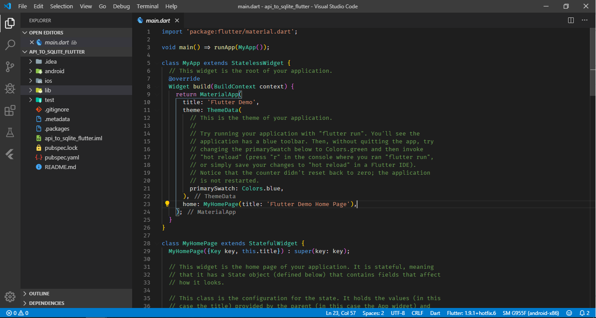Open the Go menu
Viewport: 596px width, 318px height.
tap(102, 7)
